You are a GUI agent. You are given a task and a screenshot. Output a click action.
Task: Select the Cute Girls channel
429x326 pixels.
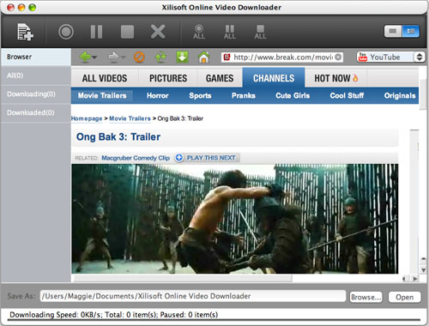point(293,95)
